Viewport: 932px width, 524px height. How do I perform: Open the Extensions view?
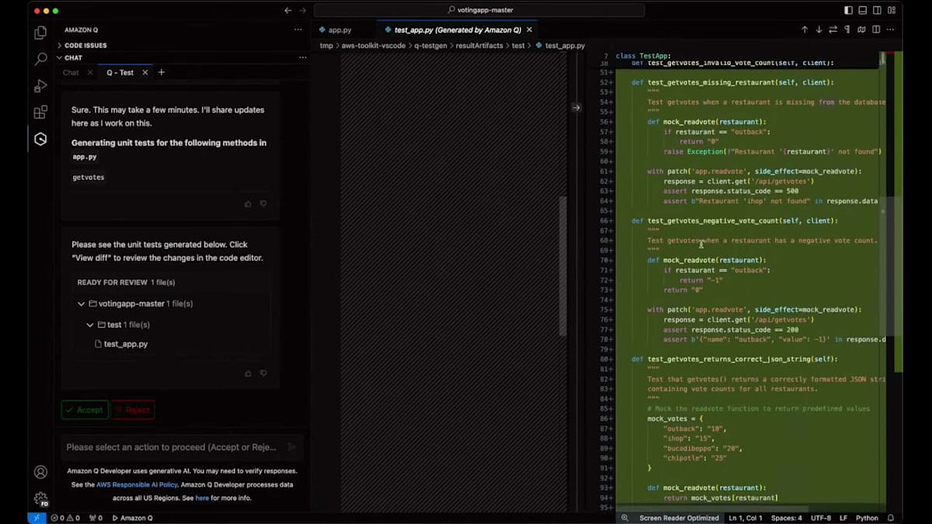[40, 113]
